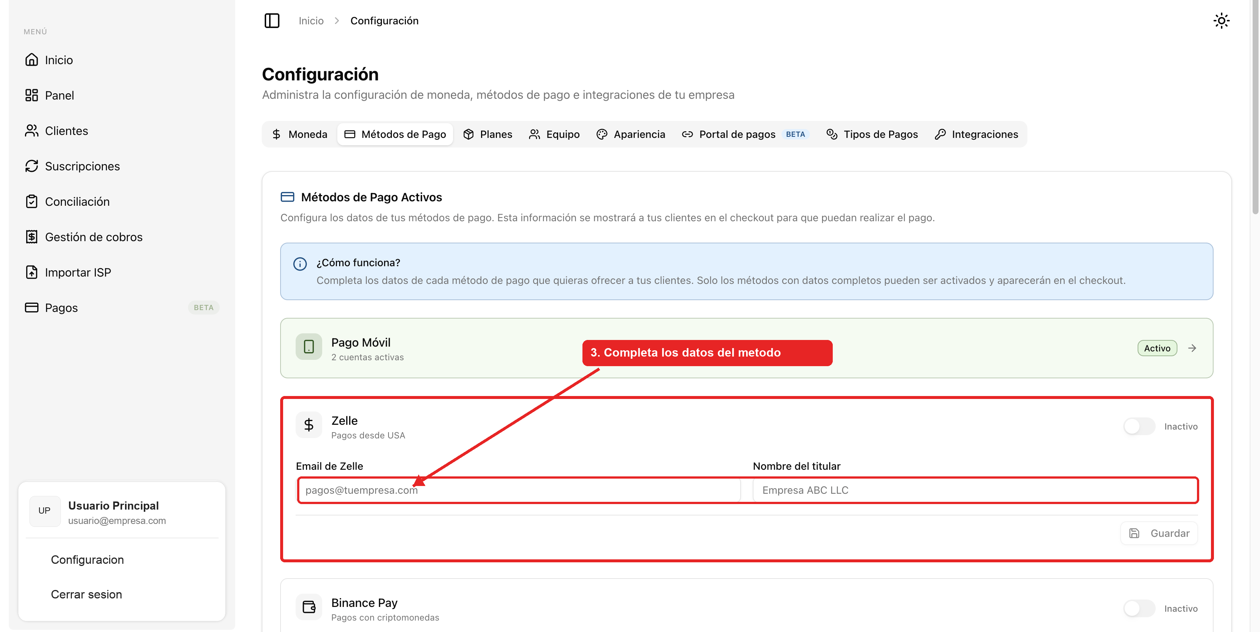This screenshot has width=1260, height=632.
Task: Click the BETA badge next to Pagos
Action: point(203,308)
